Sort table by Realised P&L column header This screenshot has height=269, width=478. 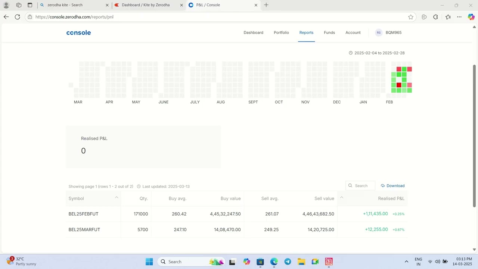pos(391,198)
